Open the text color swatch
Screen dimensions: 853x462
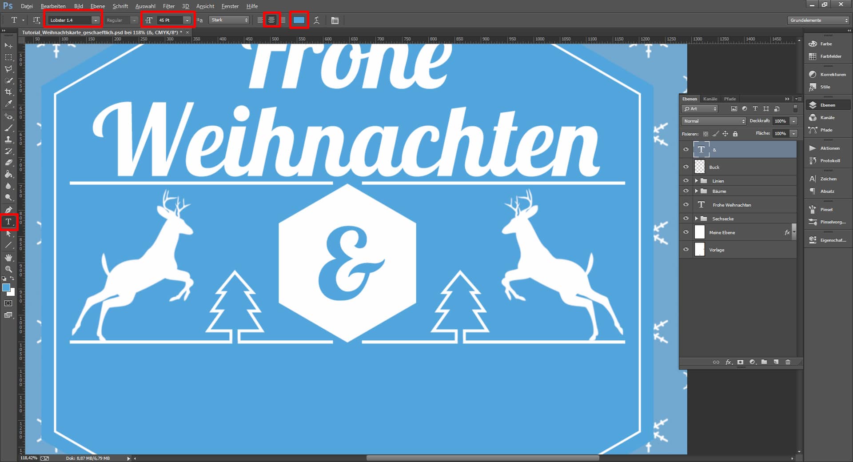[299, 20]
